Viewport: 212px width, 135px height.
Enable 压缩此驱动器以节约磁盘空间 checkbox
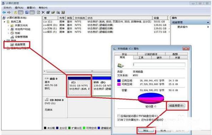(119, 116)
